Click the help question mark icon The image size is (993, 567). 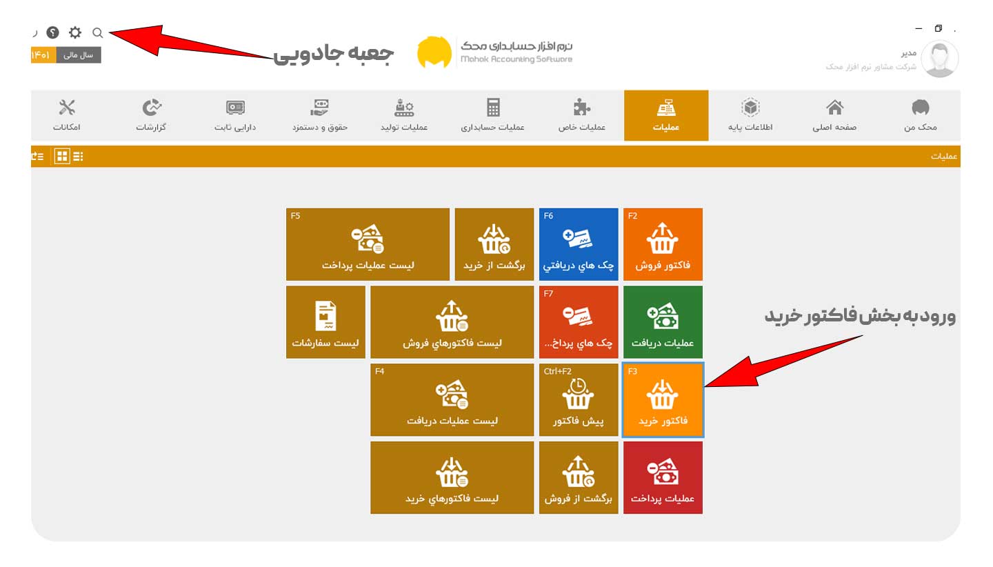[x=52, y=32]
